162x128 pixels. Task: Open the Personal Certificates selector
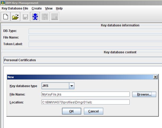coord(83,60)
